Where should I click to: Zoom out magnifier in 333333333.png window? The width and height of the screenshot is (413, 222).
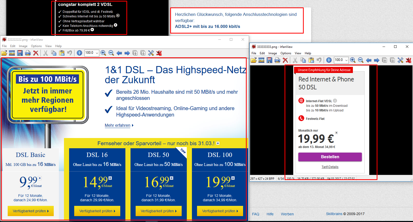click(361, 60)
